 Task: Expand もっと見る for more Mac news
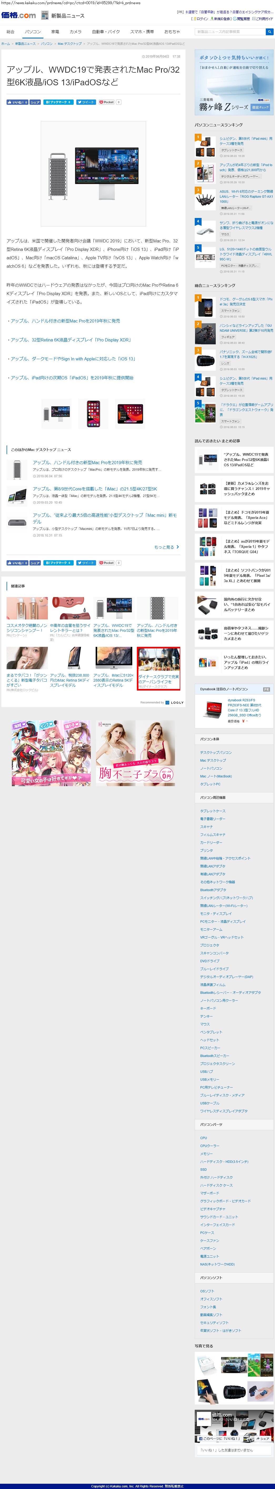pyautogui.click(x=166, y=547)
